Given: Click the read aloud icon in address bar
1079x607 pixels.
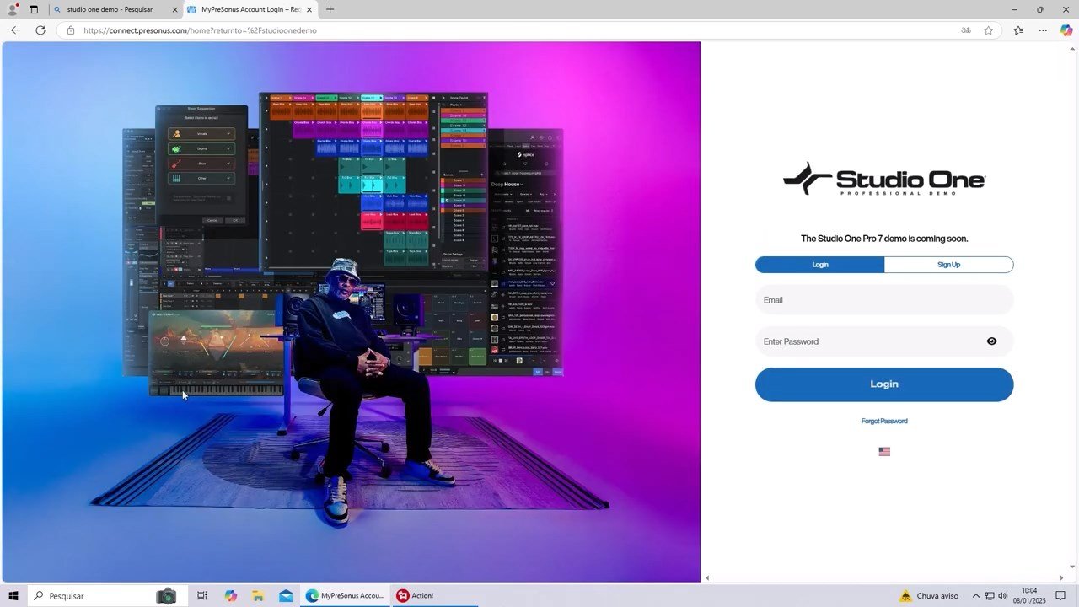Looking at the screenshot, I should point(966,30).
